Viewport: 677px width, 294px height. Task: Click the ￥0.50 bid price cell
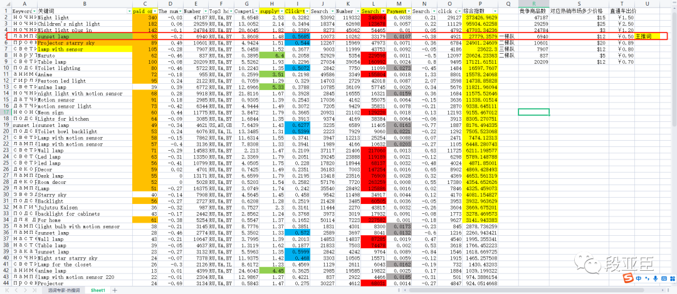click(622, 37)
